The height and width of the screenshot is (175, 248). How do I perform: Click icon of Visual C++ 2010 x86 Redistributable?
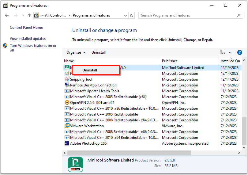tap(67, 108)
